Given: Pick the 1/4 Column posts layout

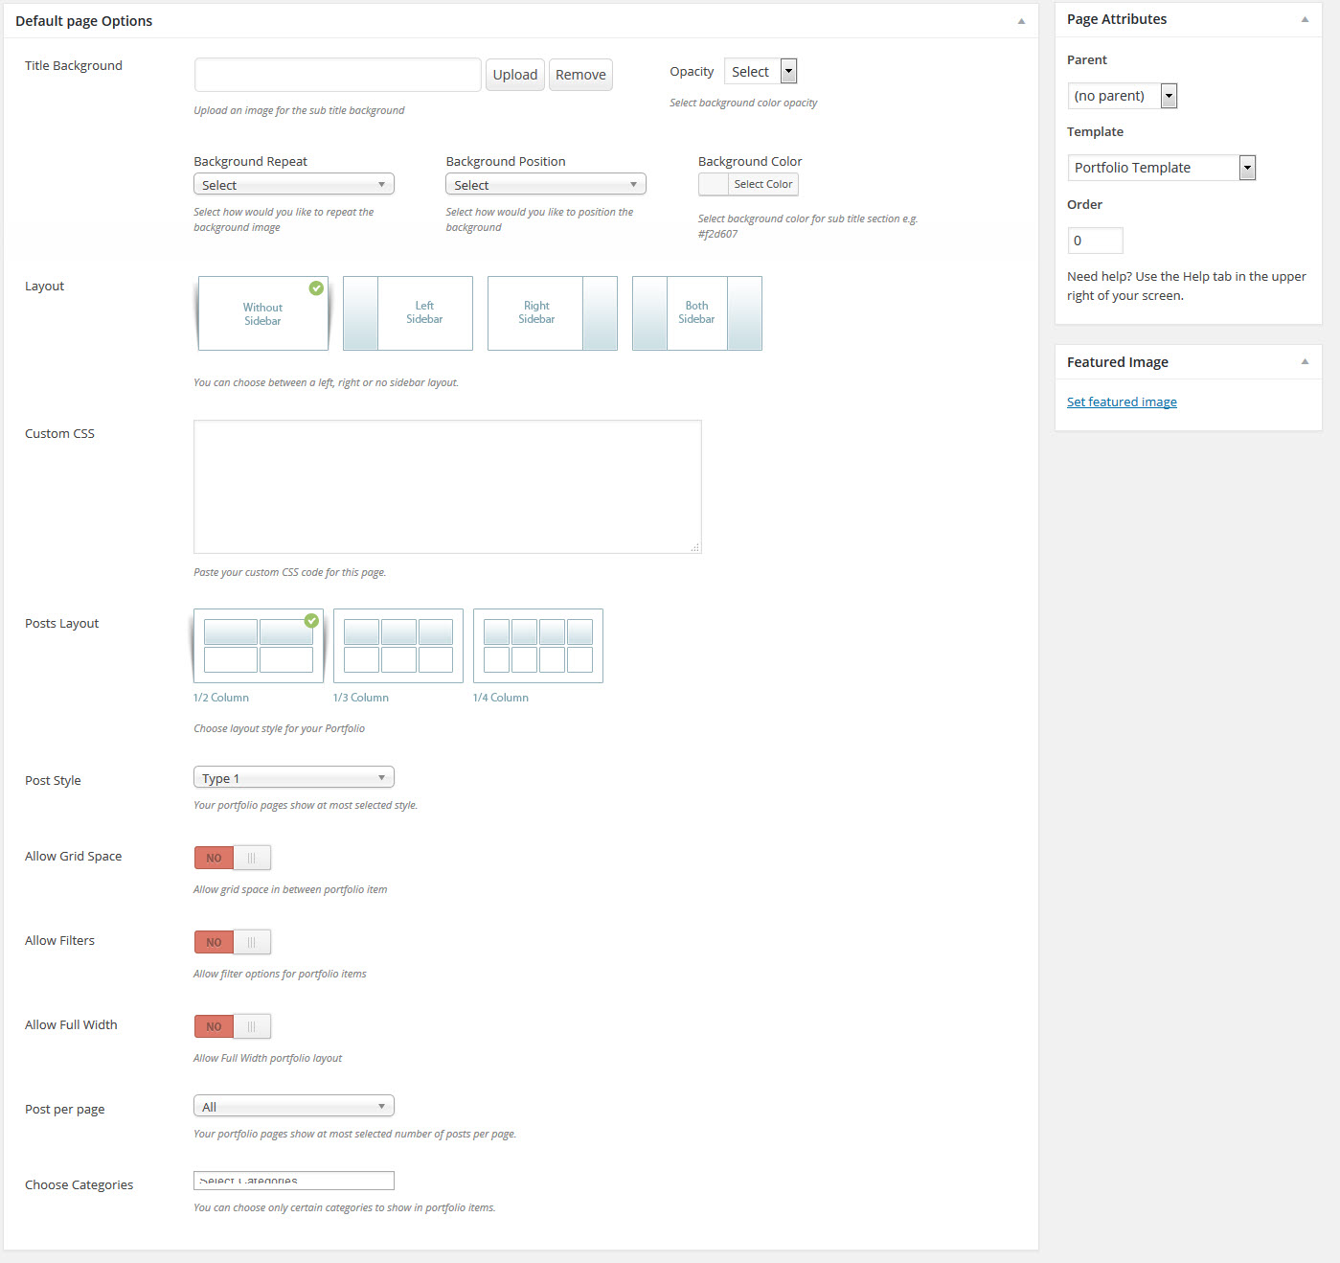Looking at the screenshot, I should click(x=537, y=646).
